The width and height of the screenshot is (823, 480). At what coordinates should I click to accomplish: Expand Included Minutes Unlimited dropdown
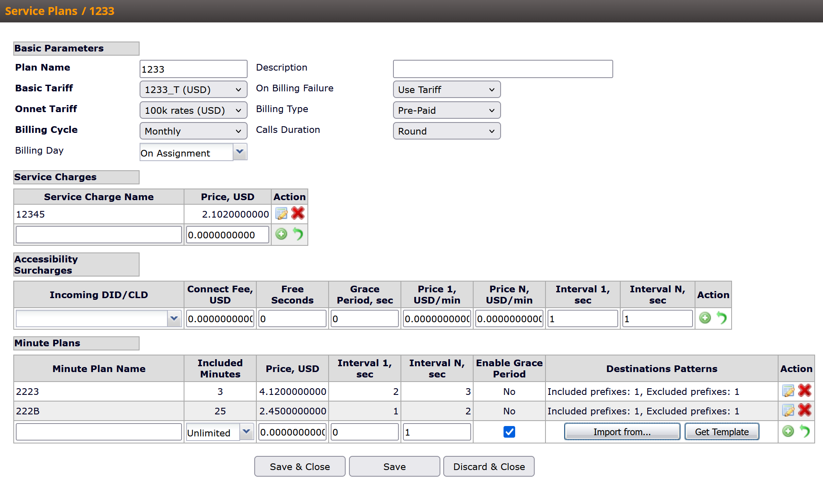tap(246, 432)
